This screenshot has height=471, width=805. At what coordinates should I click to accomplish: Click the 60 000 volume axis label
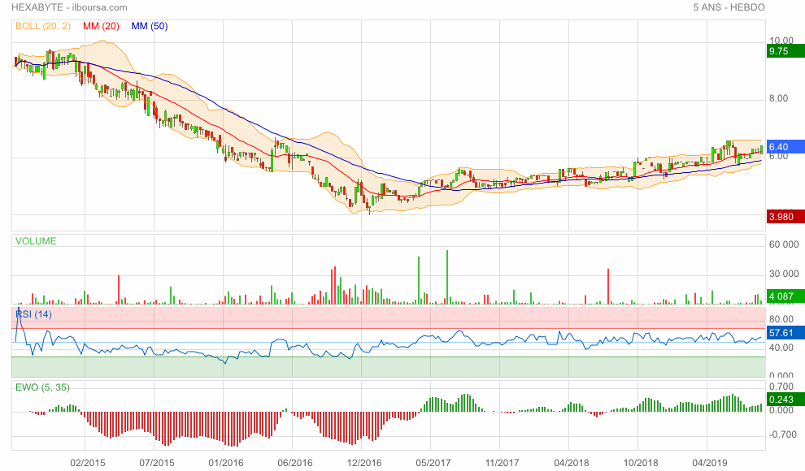(784, 244)
